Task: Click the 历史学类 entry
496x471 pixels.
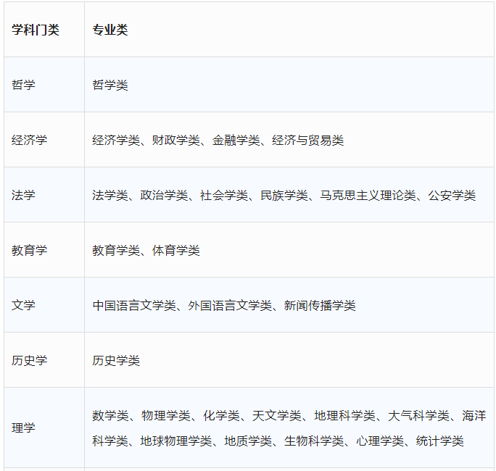Action: [116, 360]
